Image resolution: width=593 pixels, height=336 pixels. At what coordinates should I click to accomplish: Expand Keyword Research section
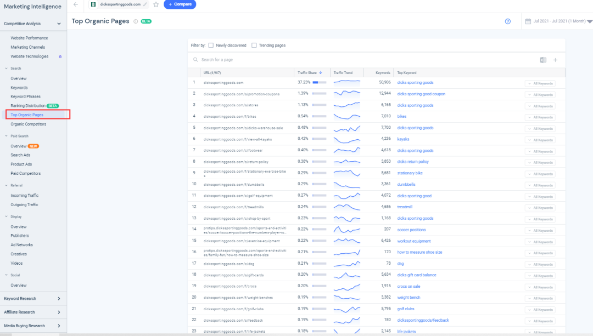[x=59, y=299]
